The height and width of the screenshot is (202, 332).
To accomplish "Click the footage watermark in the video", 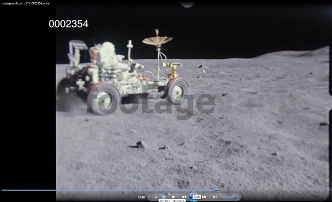I will (x=151, y=104).
